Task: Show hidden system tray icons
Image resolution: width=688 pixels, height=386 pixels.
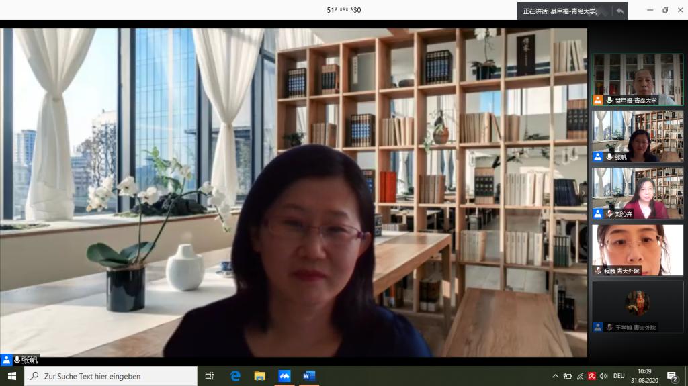Action: pyautogui.click(x=555, y=376)
